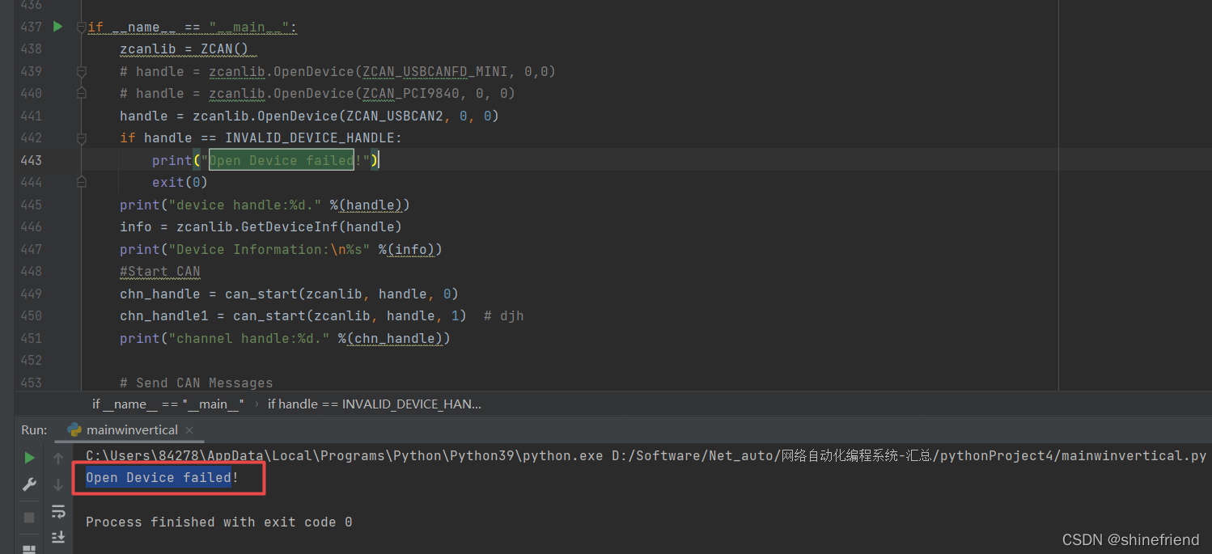Collapse the if handle block at line 442
Image resolution: width=1212 pixels, height=554 pixels.
80,137
